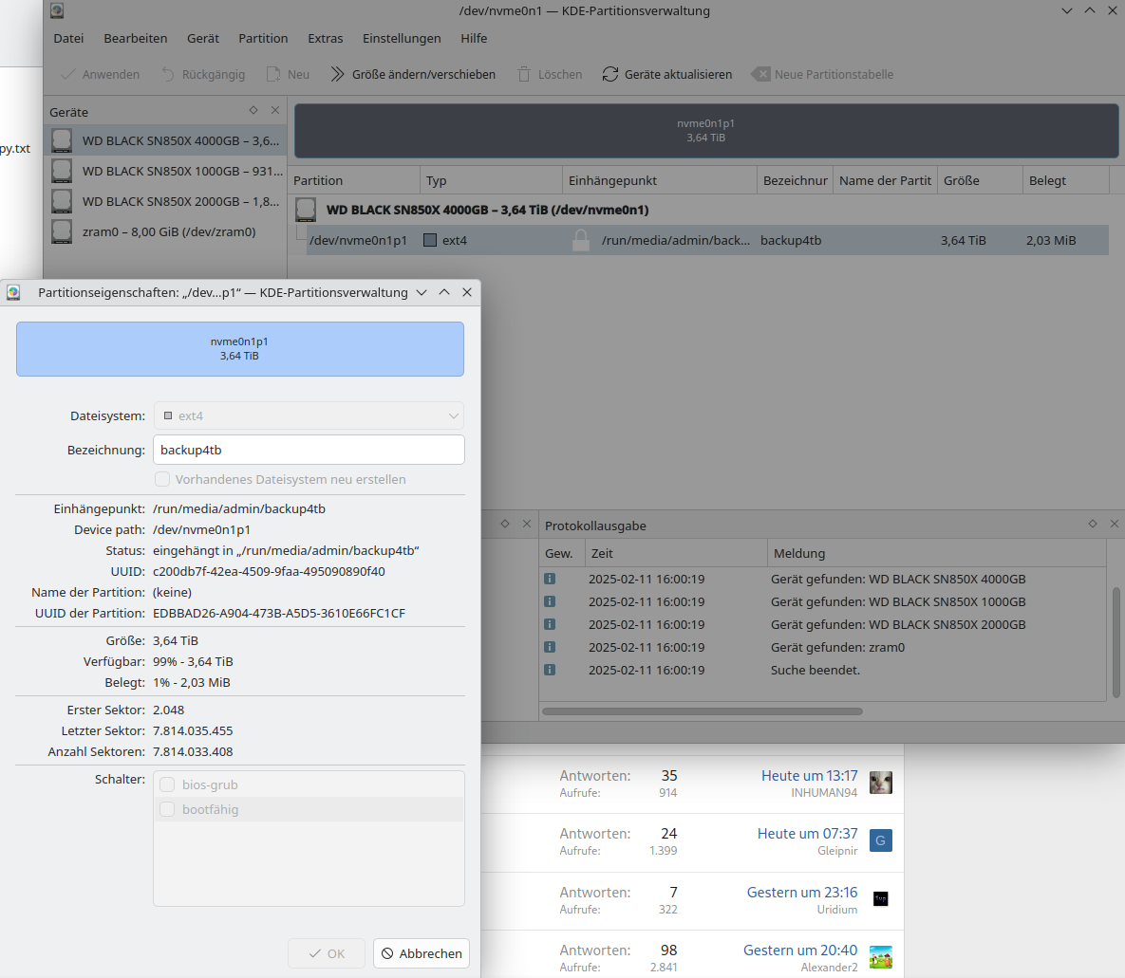Click info icon of Suche beendet entry

550,670
